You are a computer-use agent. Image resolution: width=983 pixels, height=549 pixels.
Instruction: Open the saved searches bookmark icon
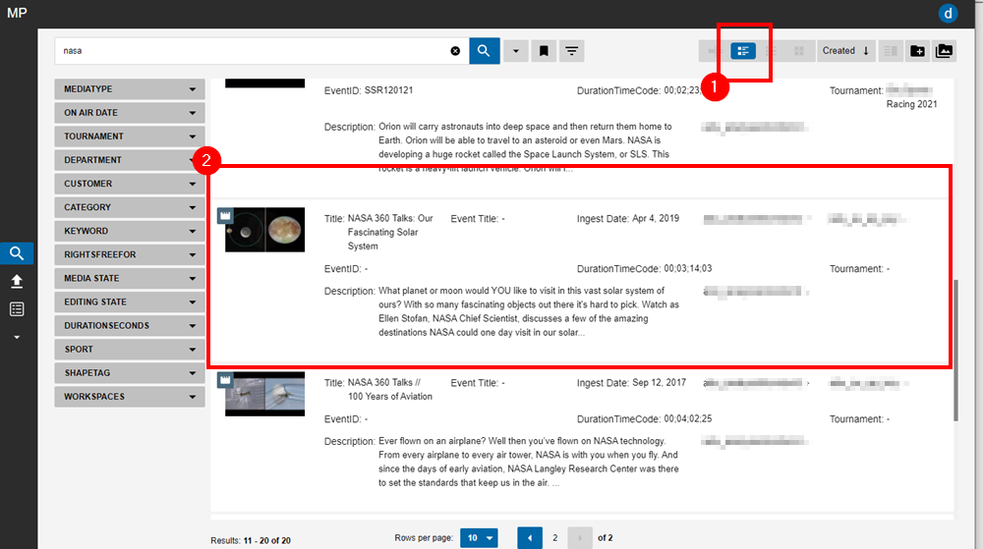543,51
